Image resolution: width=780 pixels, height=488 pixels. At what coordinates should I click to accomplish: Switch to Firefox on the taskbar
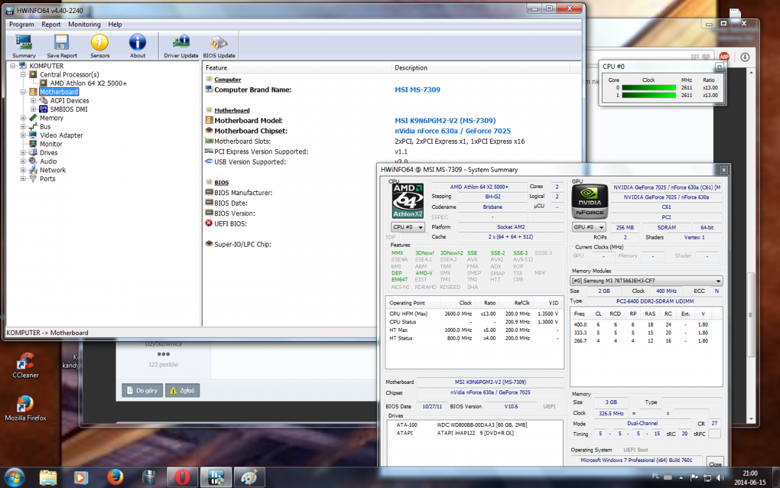point(115,477)
